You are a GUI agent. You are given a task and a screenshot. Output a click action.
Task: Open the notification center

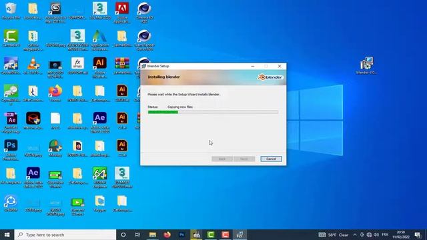(418, 235)
